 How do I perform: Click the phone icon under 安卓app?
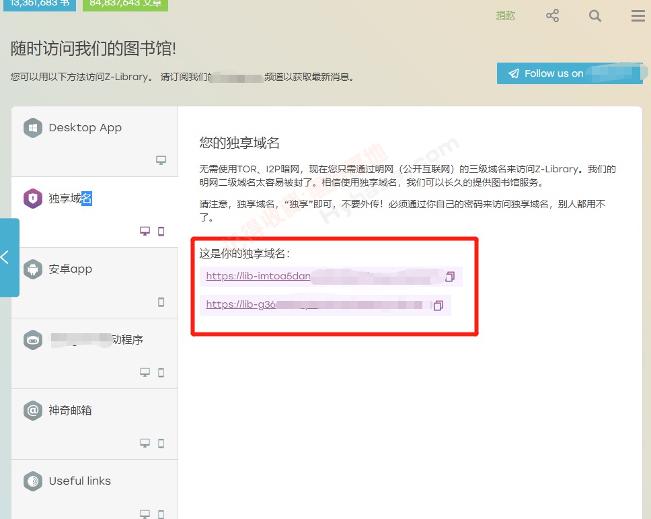coord(161,302)
